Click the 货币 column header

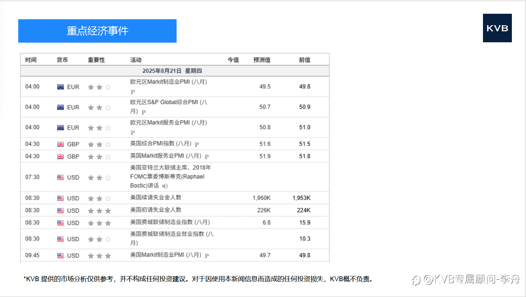coord(62,60)
